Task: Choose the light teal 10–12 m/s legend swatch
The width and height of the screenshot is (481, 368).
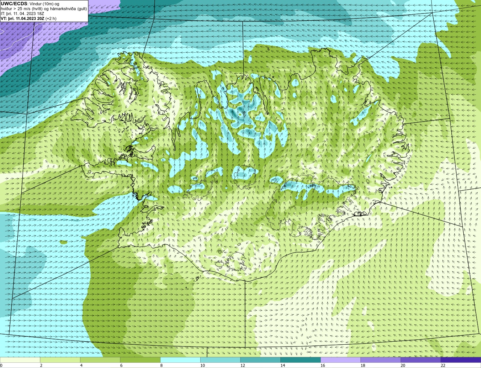Action: 221,360
